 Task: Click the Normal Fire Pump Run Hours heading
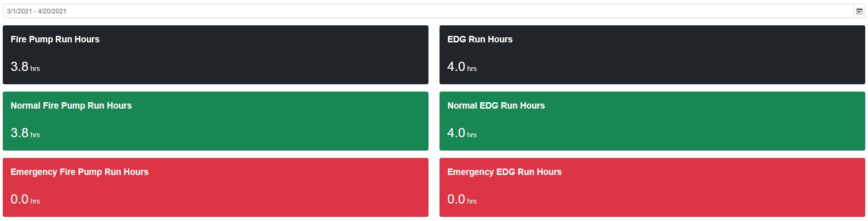[x=71, y=106]
